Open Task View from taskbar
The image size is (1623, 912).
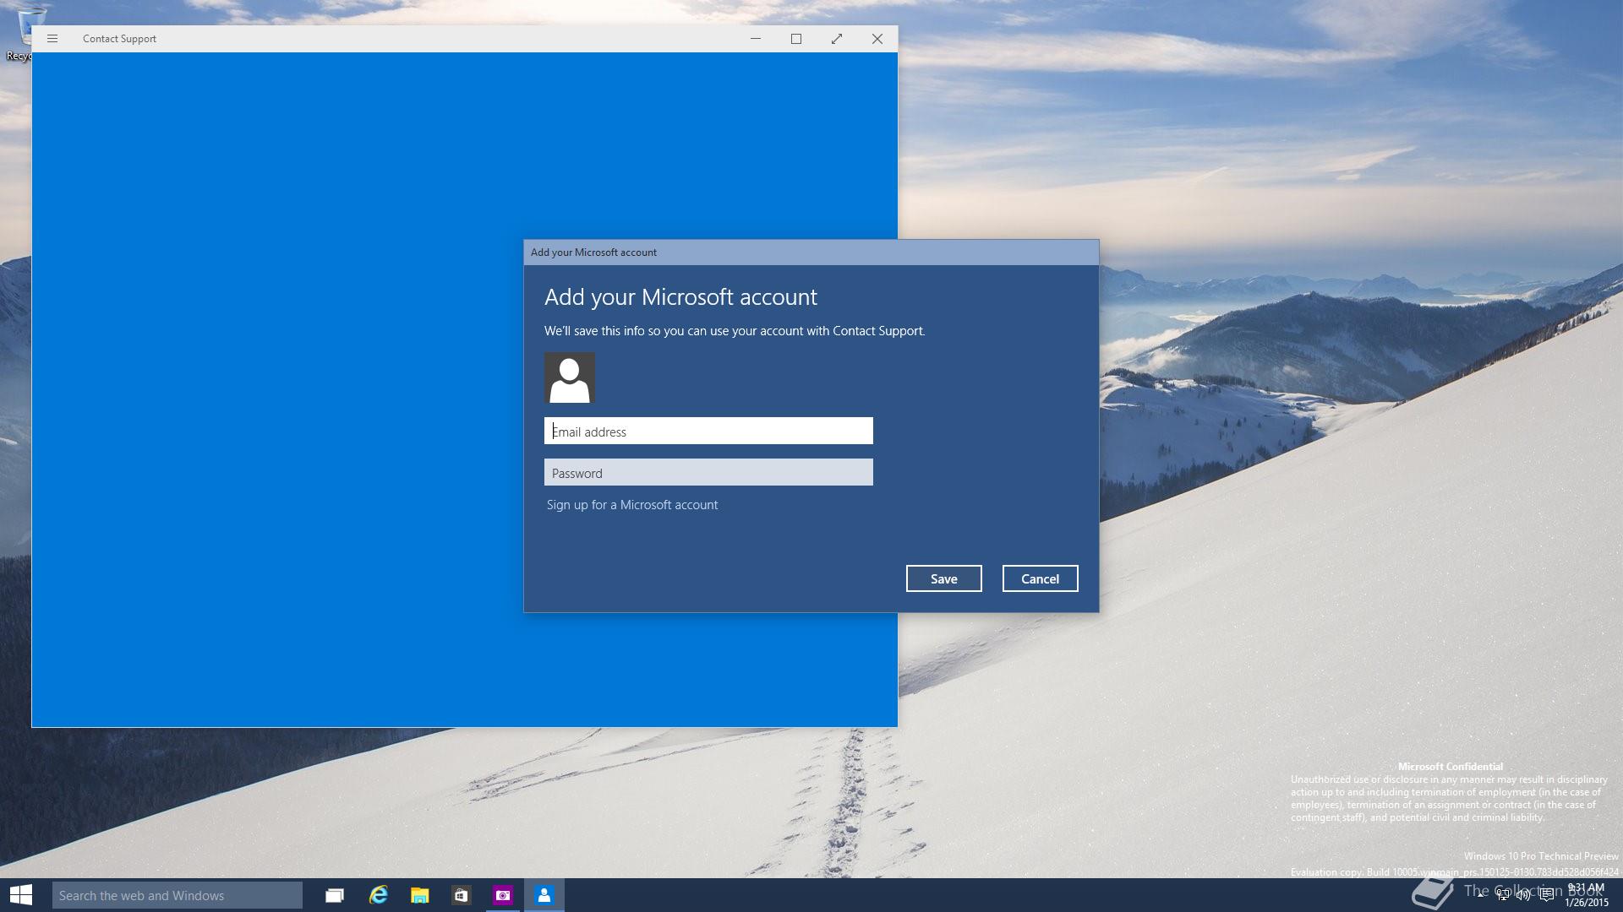335,895
